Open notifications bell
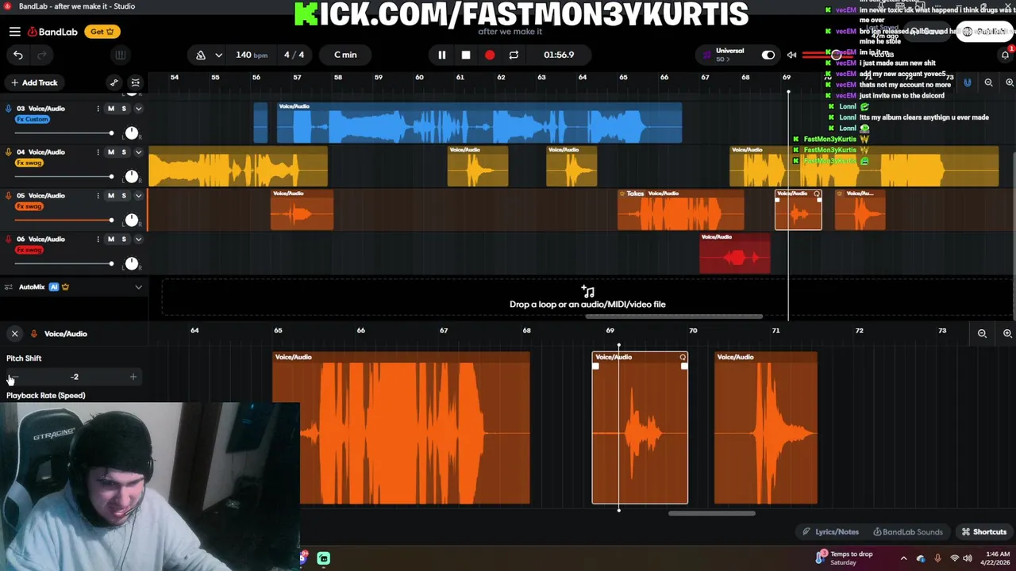The image size is (1016, 571). (1005, 55)
